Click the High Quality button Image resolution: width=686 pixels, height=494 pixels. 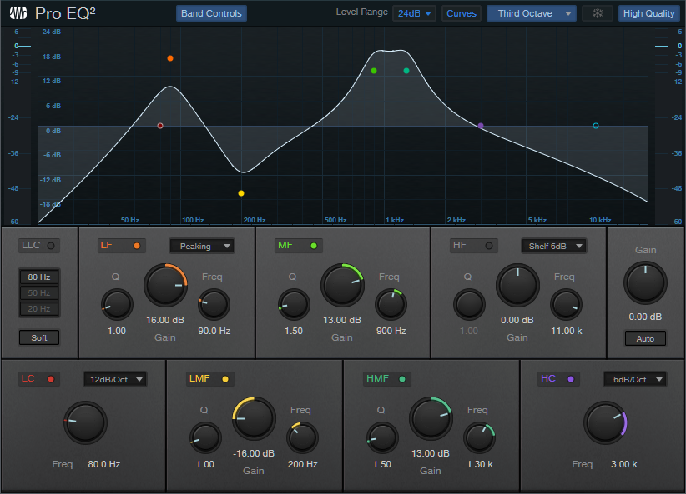(648, 13)
